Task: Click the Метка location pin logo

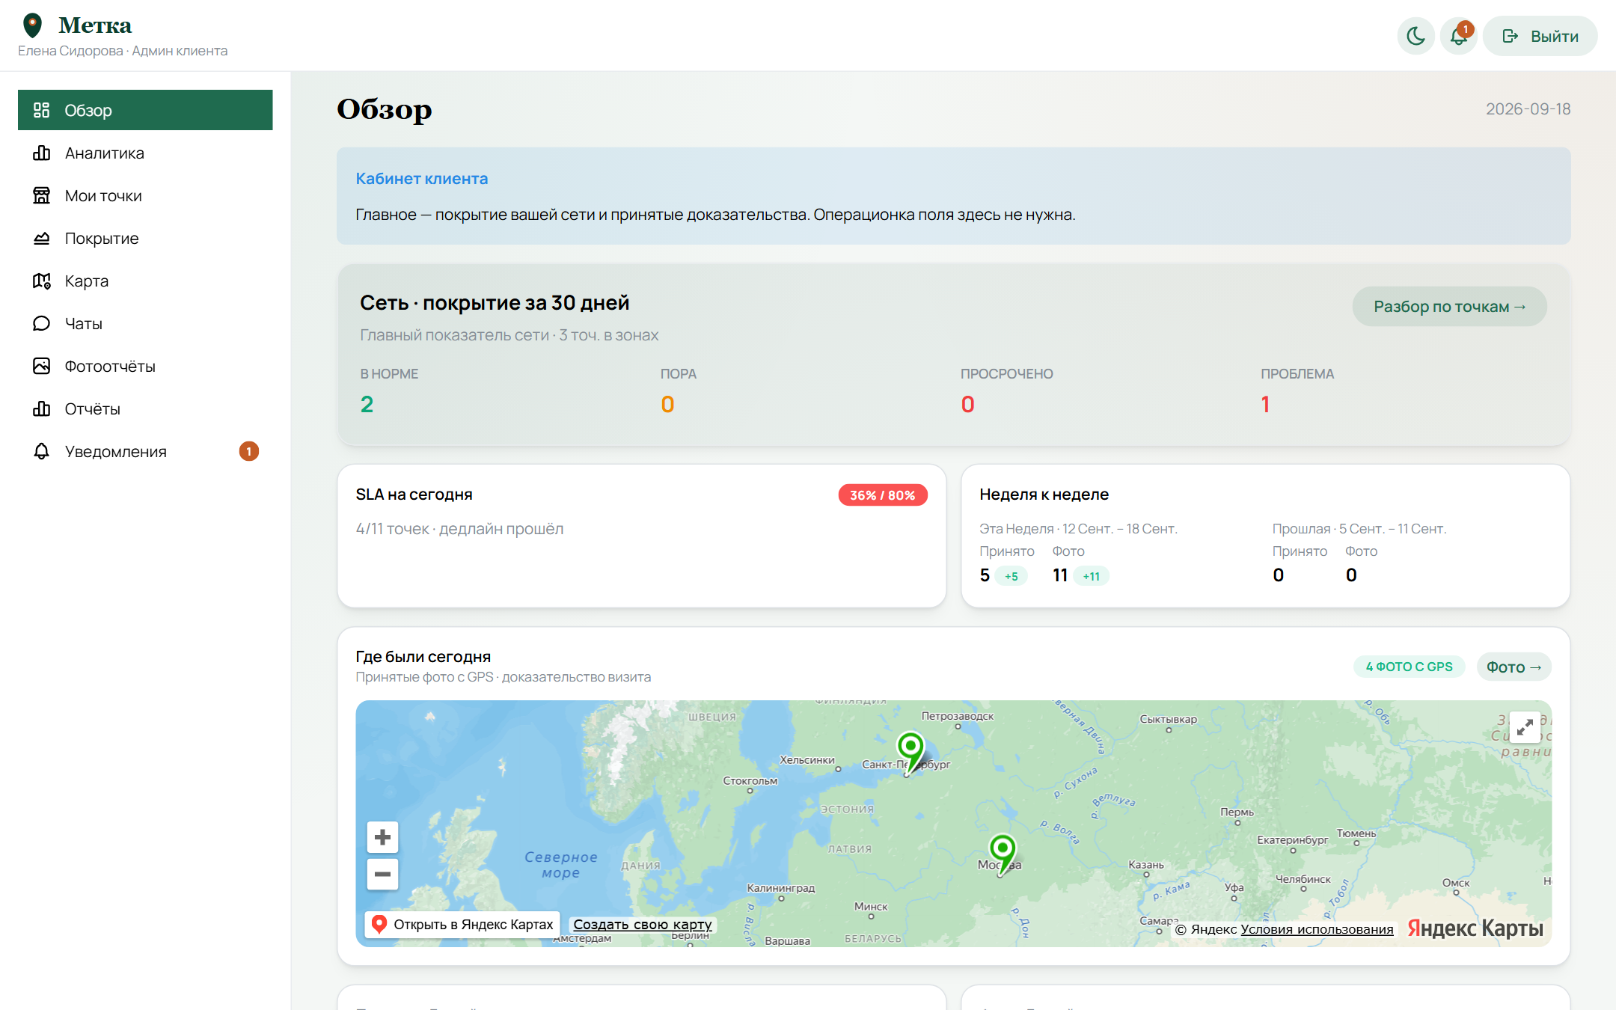Action: tap(32, 25)
